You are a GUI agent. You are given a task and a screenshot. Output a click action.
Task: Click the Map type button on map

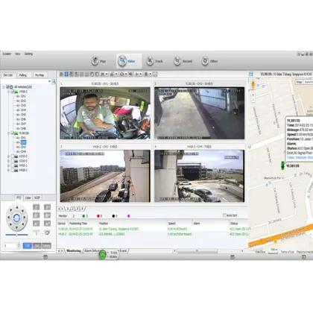[299, 82]
